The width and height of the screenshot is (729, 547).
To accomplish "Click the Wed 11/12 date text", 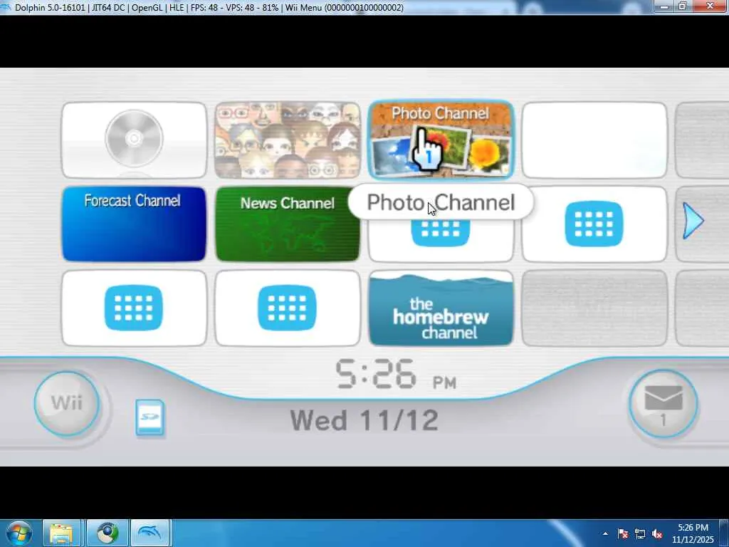I will coord(364,420).
